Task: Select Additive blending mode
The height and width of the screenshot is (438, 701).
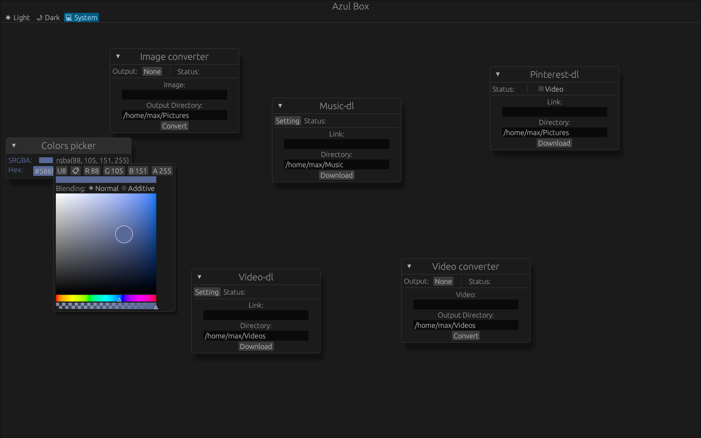Action: click(124, 188)
